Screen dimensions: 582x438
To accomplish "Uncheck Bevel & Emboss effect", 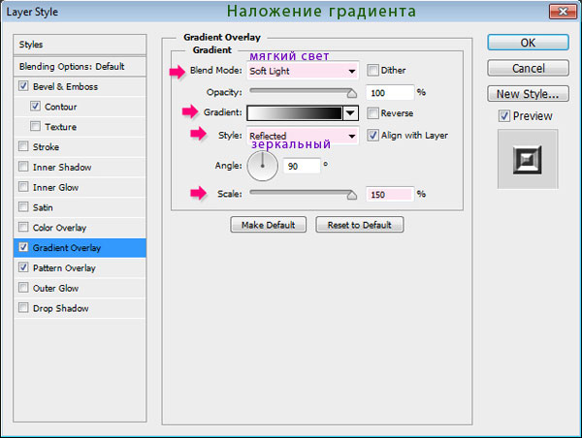I will pos(23,86).
